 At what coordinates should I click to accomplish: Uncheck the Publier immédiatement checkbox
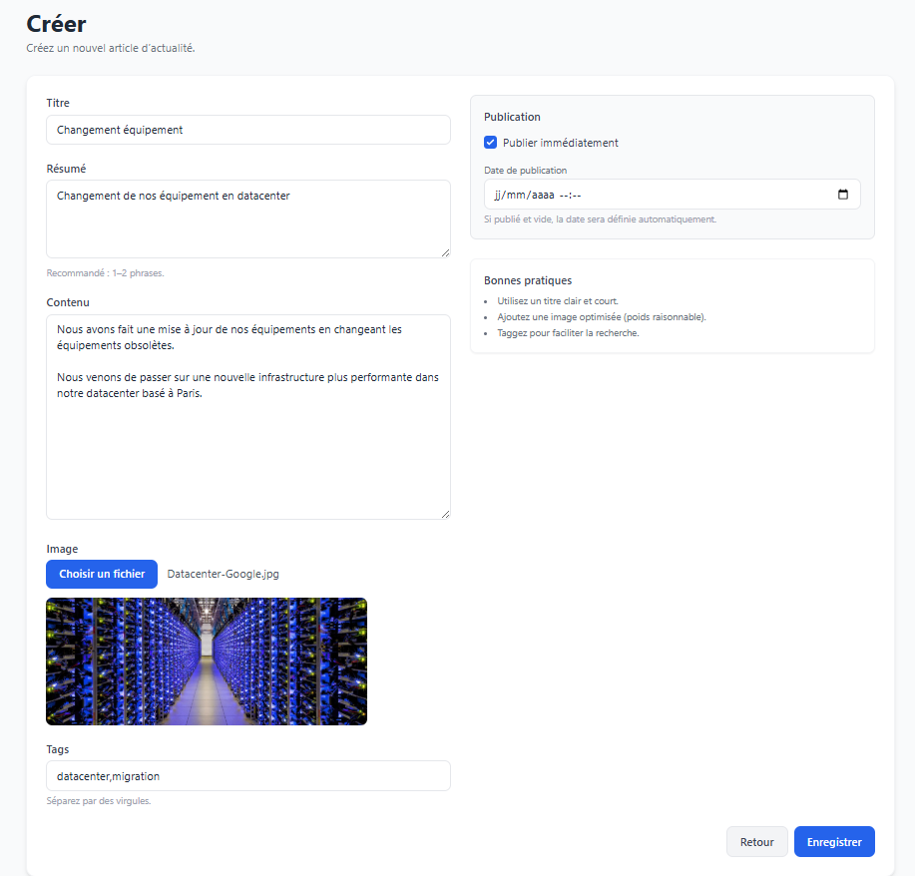click(x=491, y=143)
